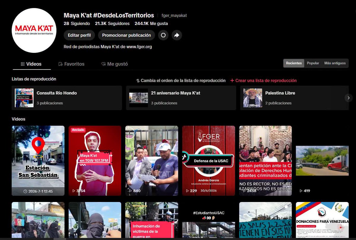Open the Consulta Río Hondo playlist
The image size is (356, 240).
[x=67, y=98]
